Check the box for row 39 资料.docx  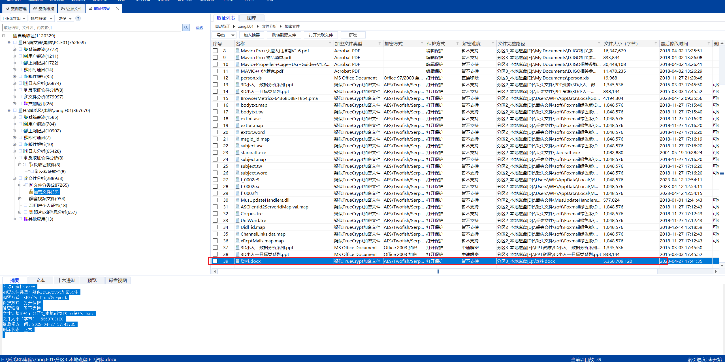coord(215,261)
